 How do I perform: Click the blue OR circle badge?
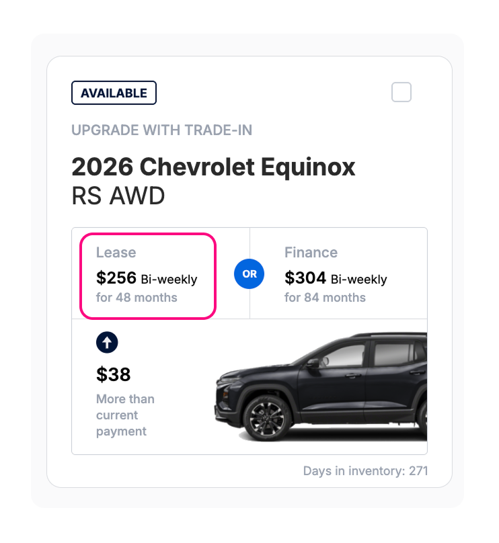coord(249,274)
